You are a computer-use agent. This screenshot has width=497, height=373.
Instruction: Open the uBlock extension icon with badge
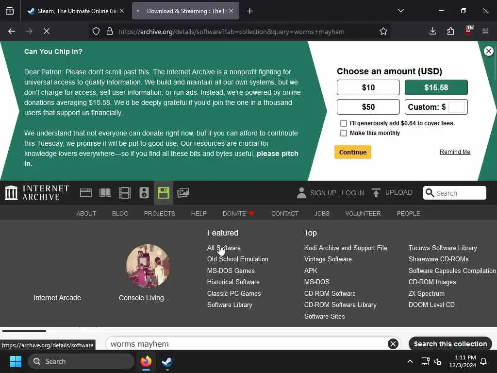468,31
